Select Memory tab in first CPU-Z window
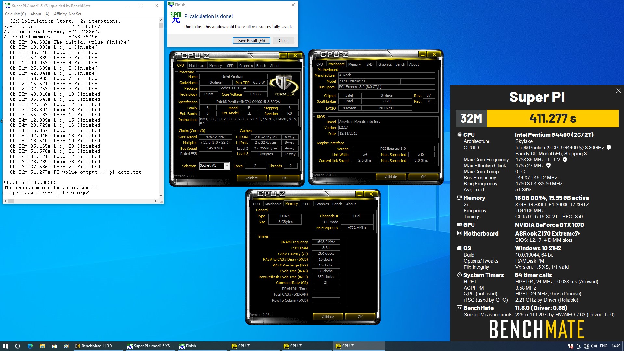 (x=215, y=66)
